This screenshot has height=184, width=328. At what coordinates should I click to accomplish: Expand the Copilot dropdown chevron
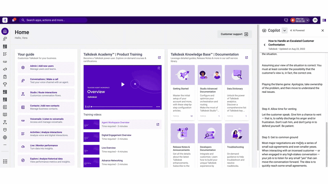click(x=285, y=30)
